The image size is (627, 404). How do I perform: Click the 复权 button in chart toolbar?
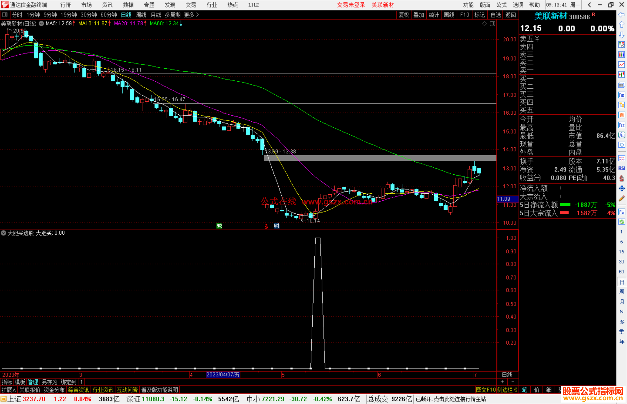click(403, 15)
